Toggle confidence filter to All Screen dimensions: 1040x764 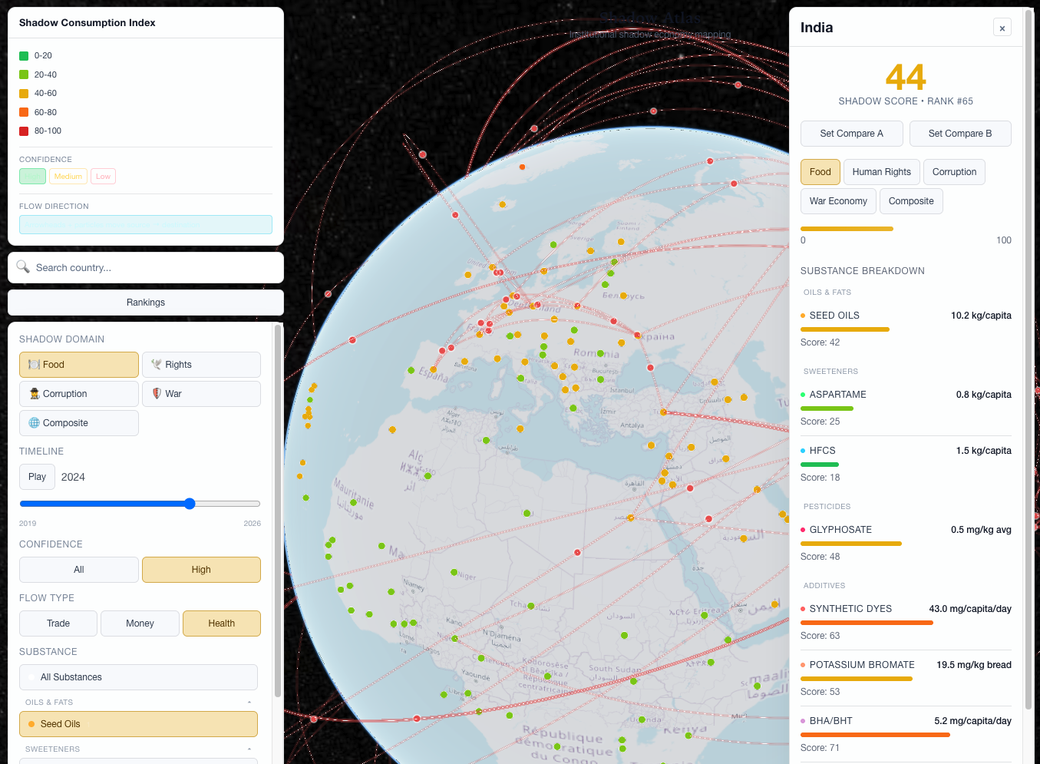[79, 570]
